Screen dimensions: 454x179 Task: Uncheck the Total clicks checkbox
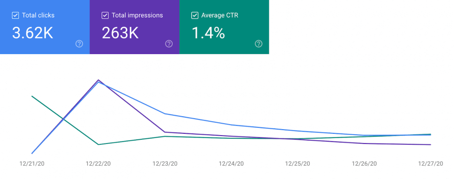15,15
